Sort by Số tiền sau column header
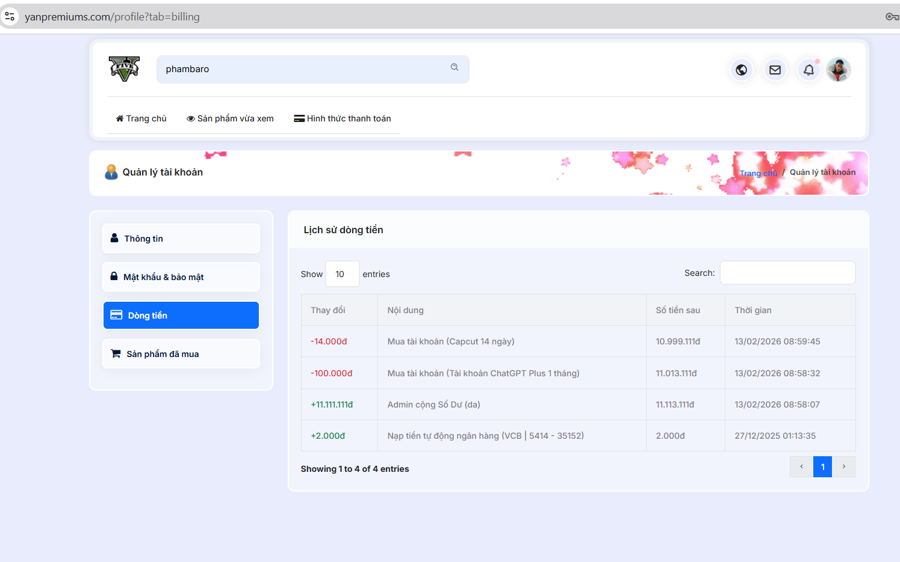This screenshot has height=562, width=900. point(686,310)
